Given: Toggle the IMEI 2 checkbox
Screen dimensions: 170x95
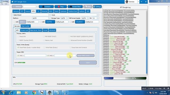Looking at the screenshot, I should click(x=48, y=56).
